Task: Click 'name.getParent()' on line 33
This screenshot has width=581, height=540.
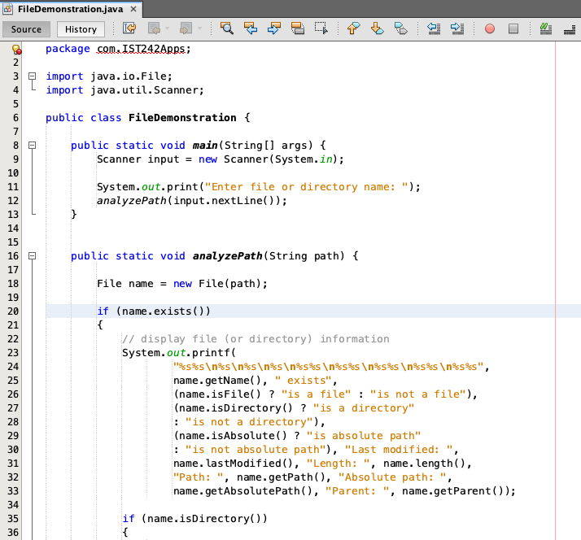Action: (452, 491)
